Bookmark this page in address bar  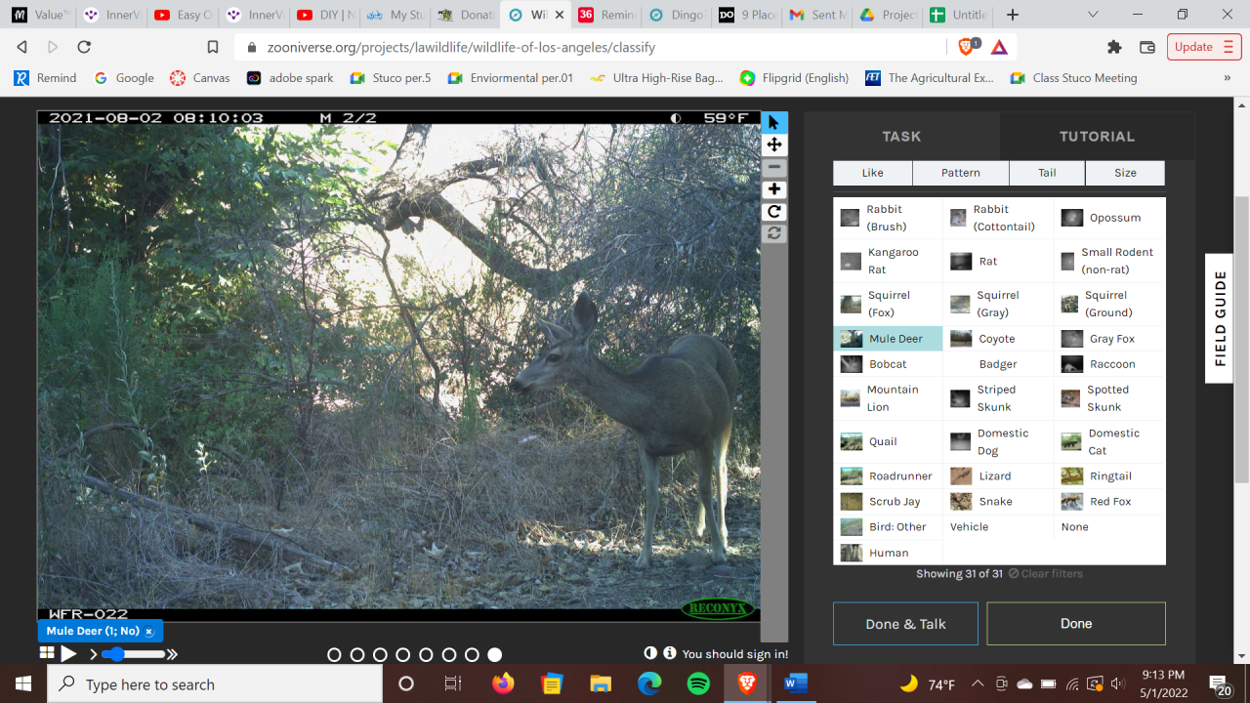pyautogui.click(x=213, y=47)
